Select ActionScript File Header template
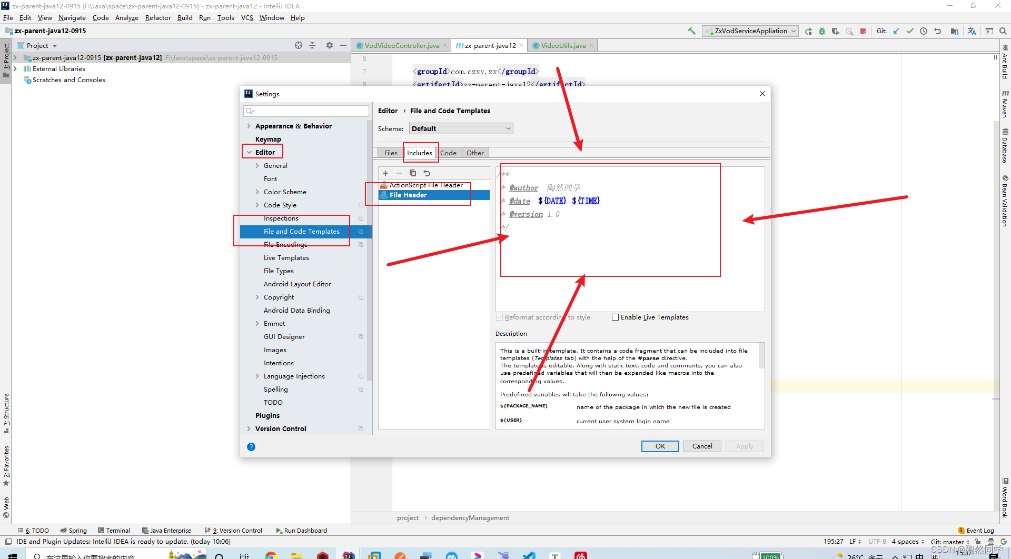The image size is (1011, 559). pos(434,185)
